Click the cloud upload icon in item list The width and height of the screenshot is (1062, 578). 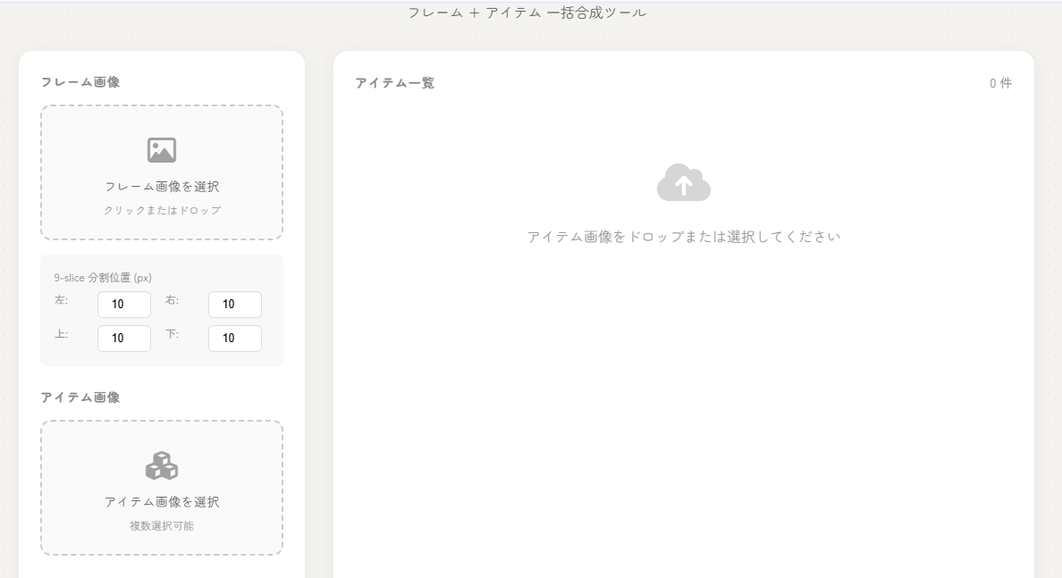(683, 183)
